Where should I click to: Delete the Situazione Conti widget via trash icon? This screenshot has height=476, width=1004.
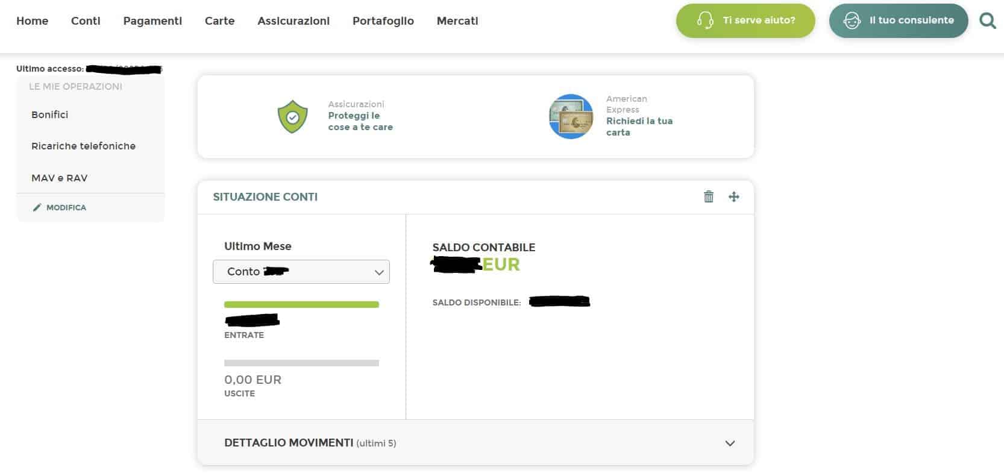(709, 196)
